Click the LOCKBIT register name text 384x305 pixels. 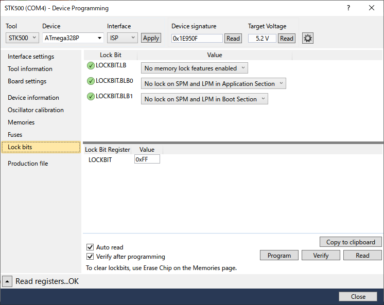pos(100,160)
